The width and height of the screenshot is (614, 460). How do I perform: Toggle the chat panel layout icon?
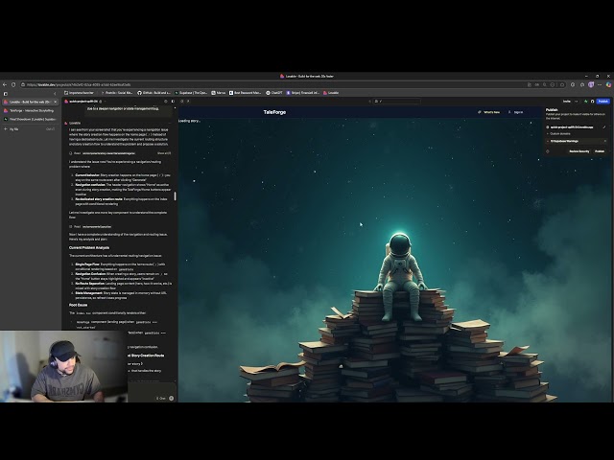173,102
